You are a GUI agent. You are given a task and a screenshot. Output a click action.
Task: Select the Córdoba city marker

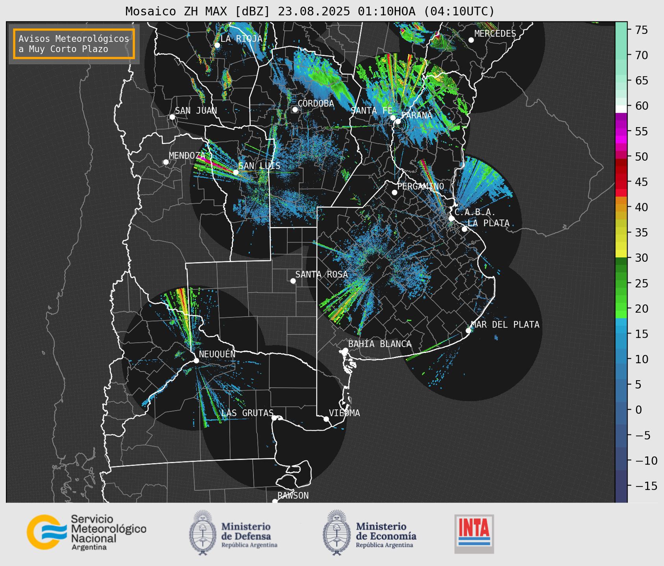coord(295,109)
